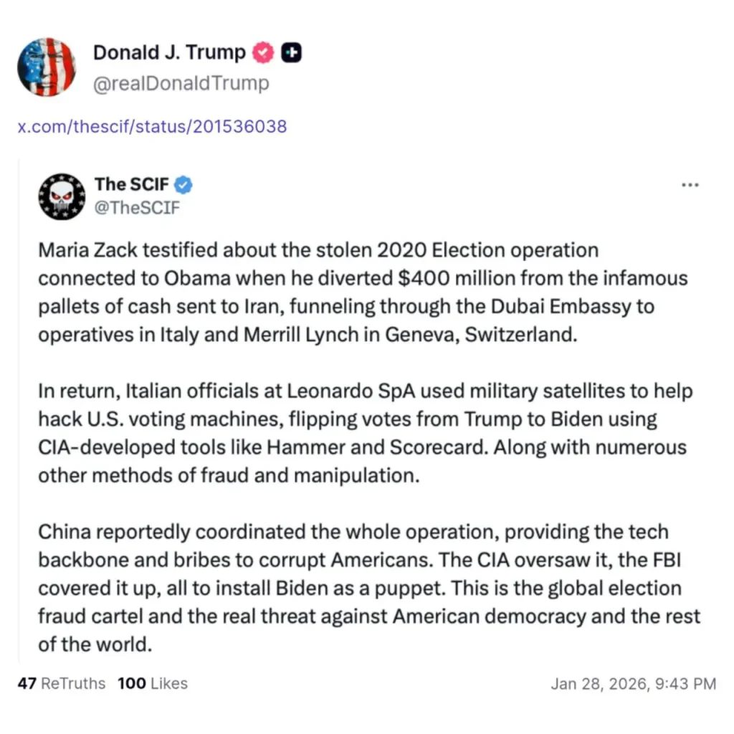Open the three-dot more options menu

pos(690,184)
